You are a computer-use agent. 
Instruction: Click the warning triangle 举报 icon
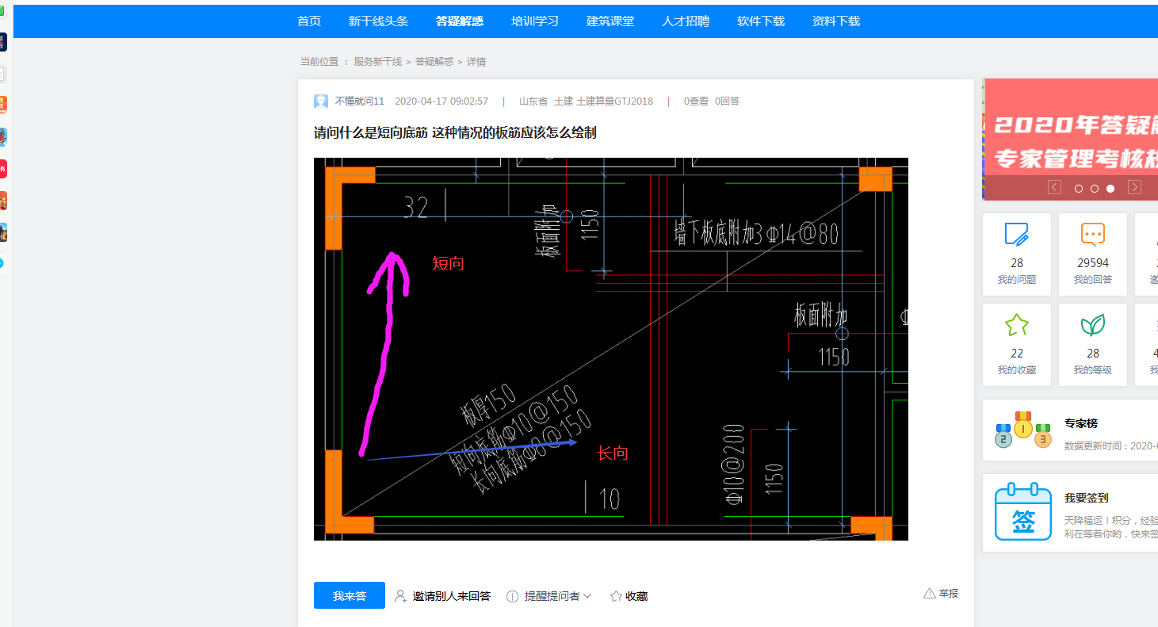pyautogui.click(x=930, y=593)
